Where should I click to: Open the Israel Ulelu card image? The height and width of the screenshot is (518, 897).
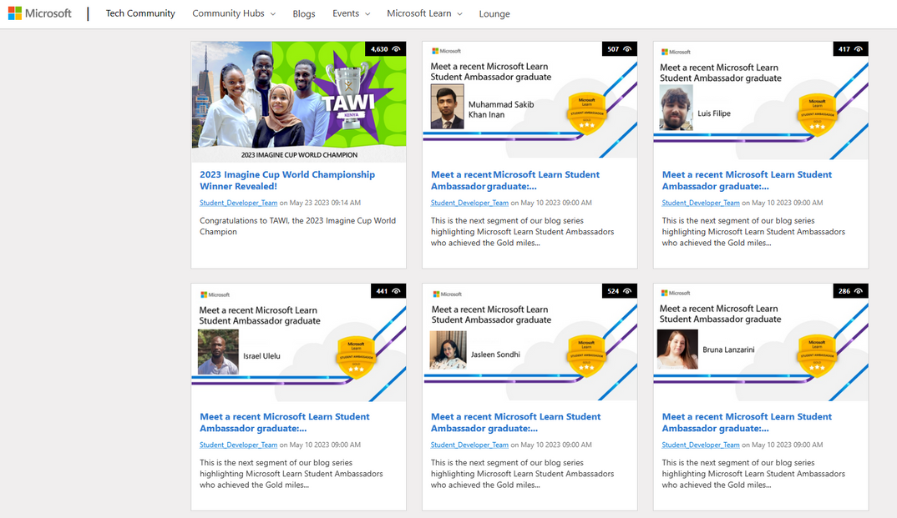[x=299, y=343]
